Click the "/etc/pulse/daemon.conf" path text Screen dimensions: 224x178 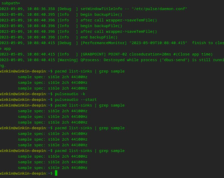coord(159,9)
